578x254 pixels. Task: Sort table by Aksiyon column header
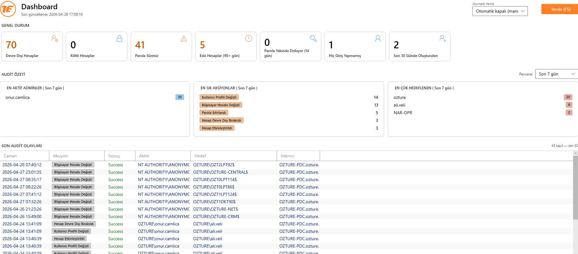77,156
